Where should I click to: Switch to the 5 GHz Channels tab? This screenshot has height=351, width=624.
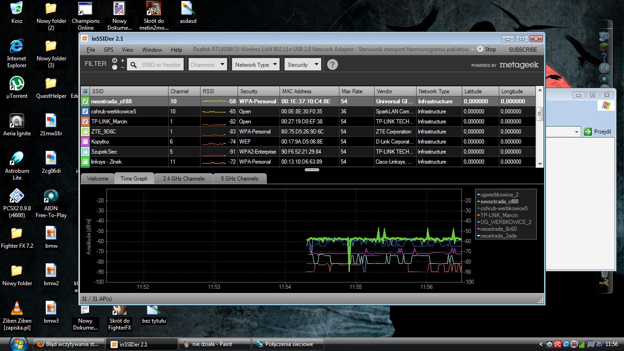(x=240, y=179)
